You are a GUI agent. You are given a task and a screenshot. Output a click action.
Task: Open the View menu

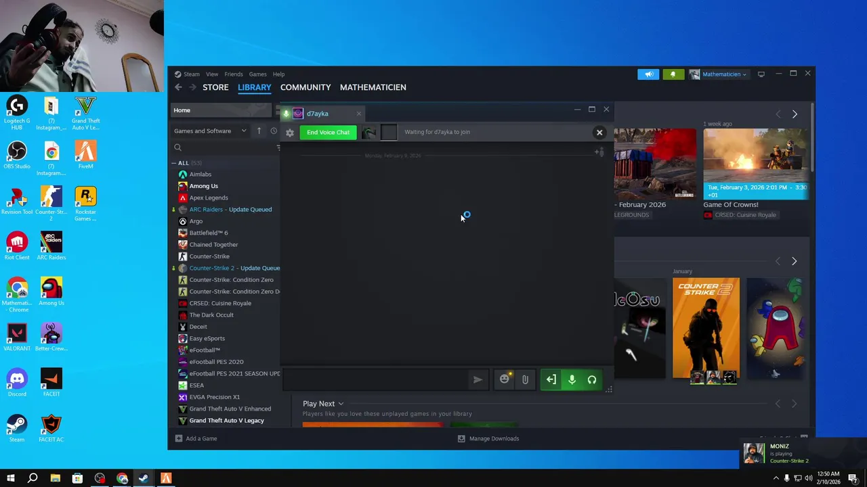(x=212, y=74)
